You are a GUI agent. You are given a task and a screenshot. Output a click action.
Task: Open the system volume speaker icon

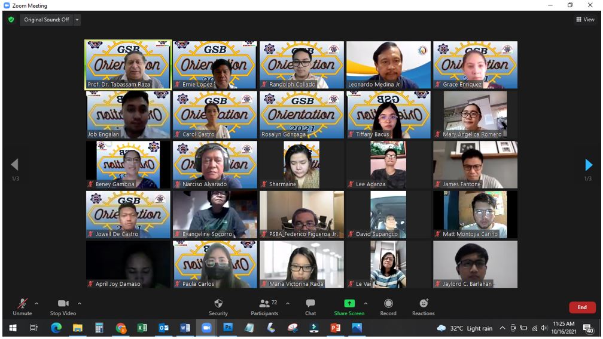(x=544, y=328)
